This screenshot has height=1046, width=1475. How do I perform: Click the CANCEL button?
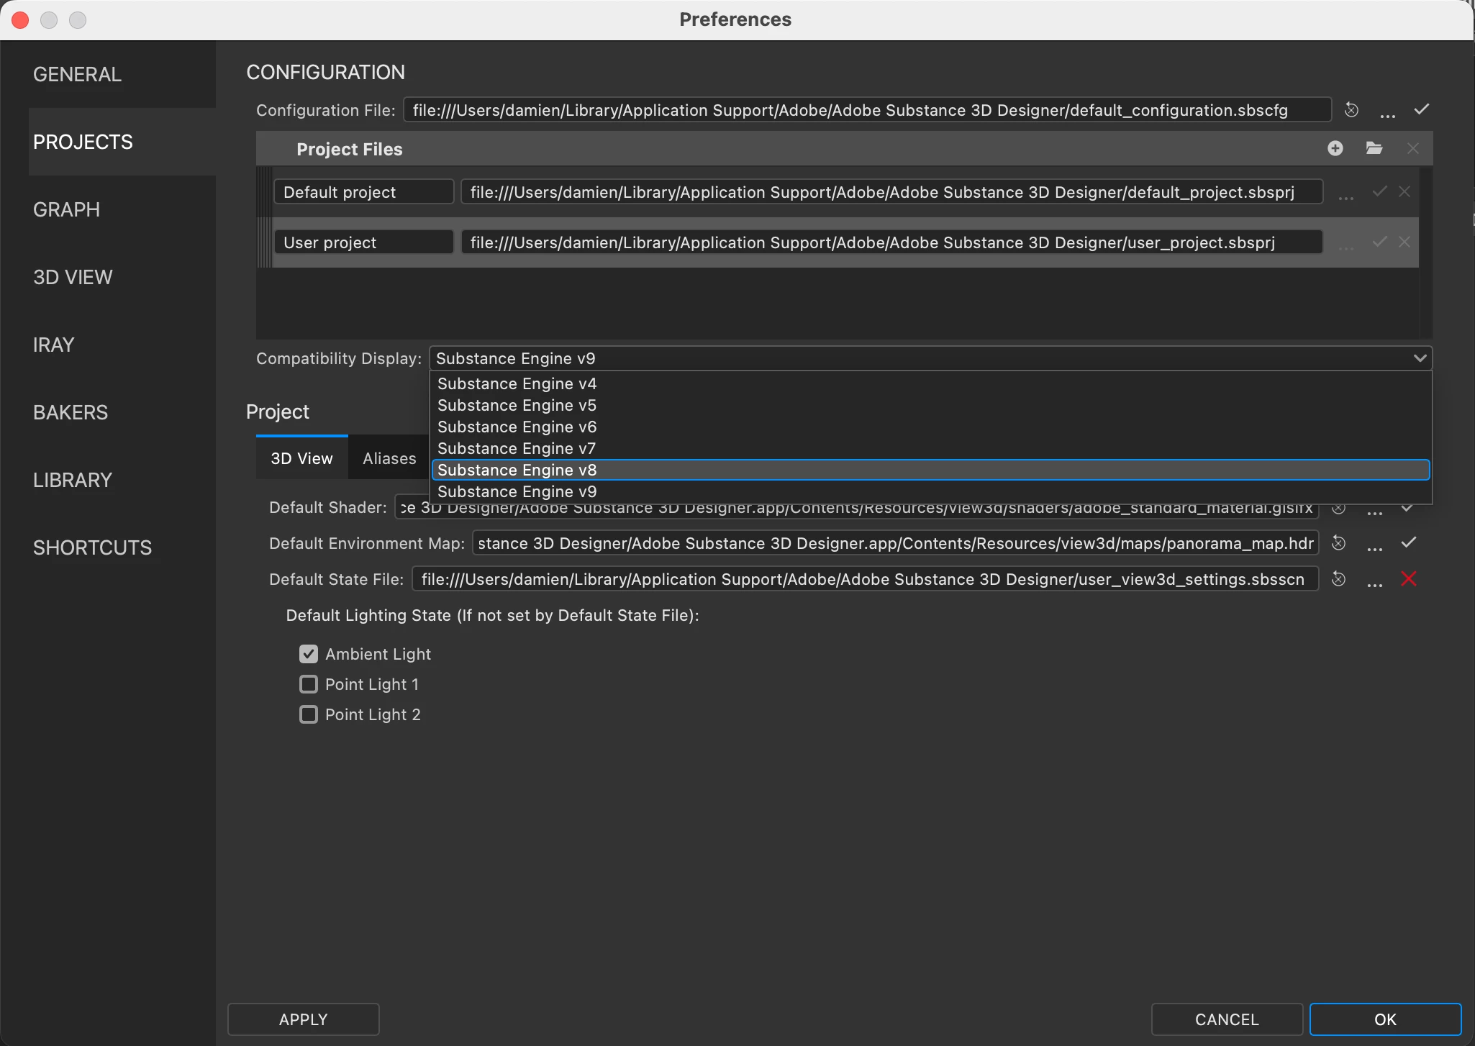coord(1226,1019)
